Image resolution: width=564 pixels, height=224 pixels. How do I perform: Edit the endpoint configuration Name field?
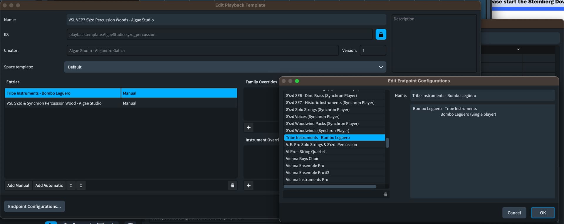(x=482, y=95)
